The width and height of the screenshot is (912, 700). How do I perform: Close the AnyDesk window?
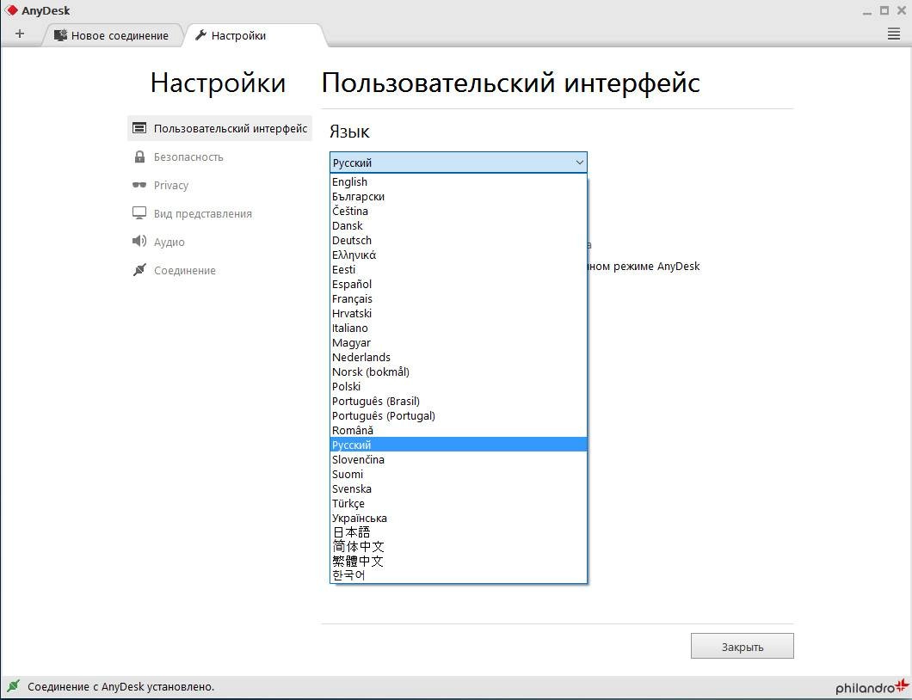[903, 10]
